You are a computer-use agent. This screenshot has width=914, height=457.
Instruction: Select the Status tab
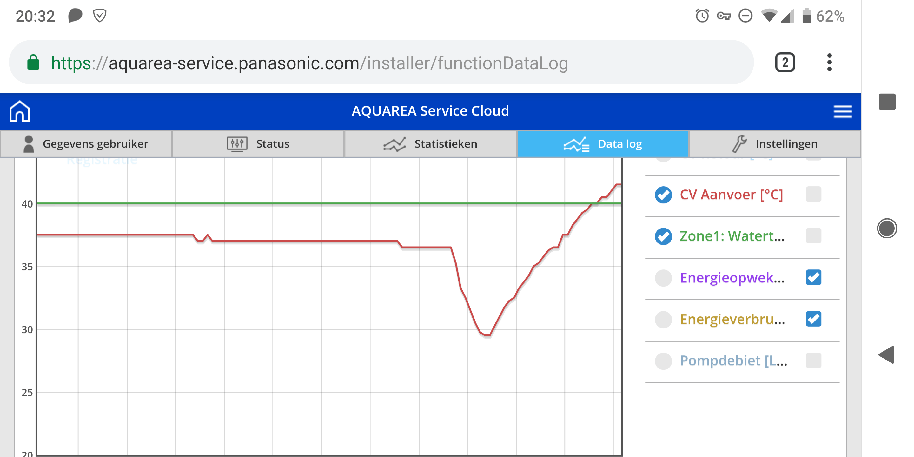pyautogui.click(x=258, y=144)
